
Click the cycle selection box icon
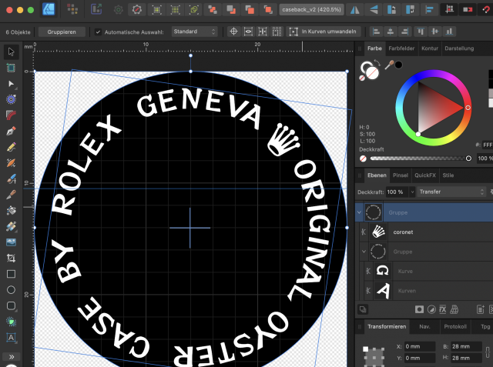click(x=293, y=32)
